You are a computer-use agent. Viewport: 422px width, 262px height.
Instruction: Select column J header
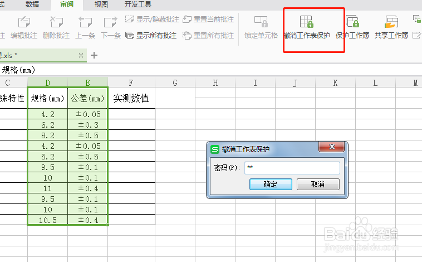295,83
